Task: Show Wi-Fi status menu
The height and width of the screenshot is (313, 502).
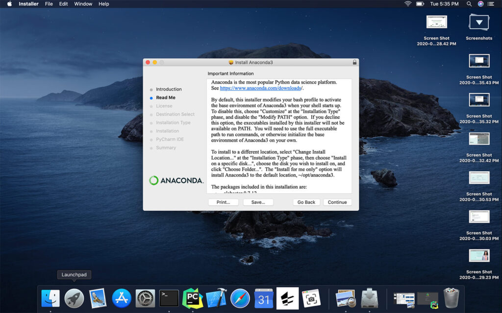Action: pos(407,4)
